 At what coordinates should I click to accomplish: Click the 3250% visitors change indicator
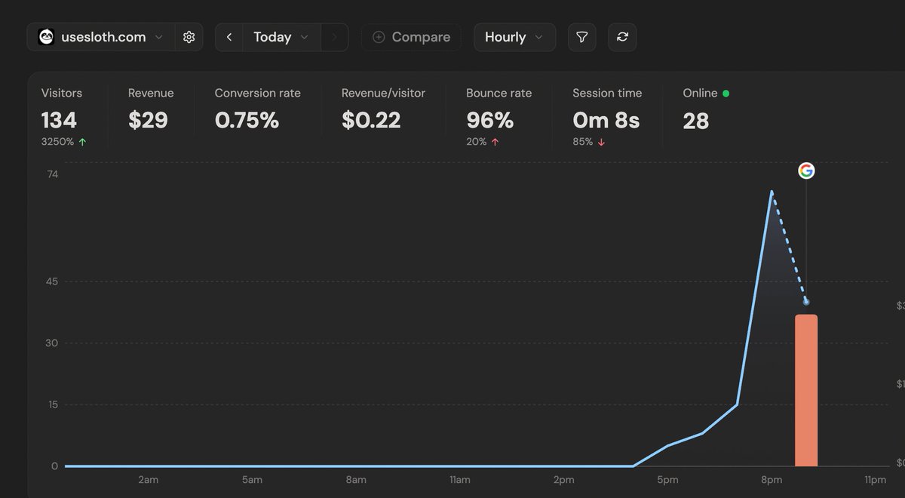click(x=63, y=142)
